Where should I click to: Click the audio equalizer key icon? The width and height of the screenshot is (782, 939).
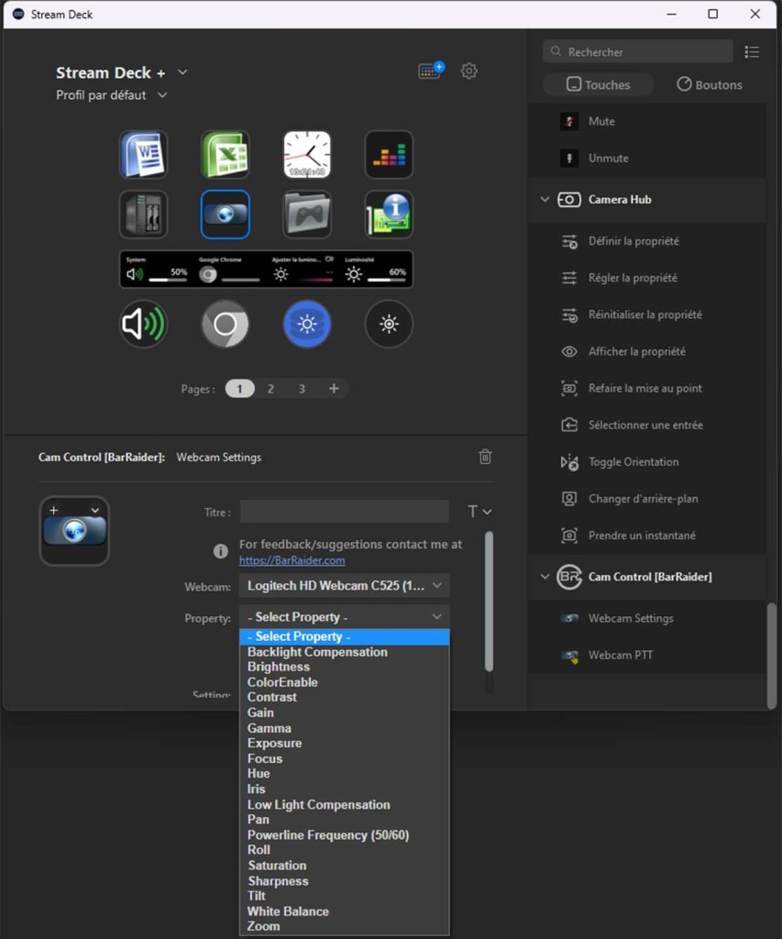point(388,154)
